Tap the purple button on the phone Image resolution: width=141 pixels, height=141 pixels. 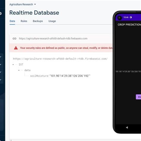point(138,97)
